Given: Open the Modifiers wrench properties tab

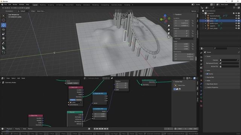Looking at the screenshot, I should pyautogui.click(x=201, y=84).
